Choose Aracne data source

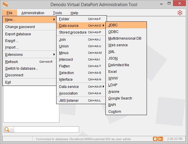click(x=126, y=92)
